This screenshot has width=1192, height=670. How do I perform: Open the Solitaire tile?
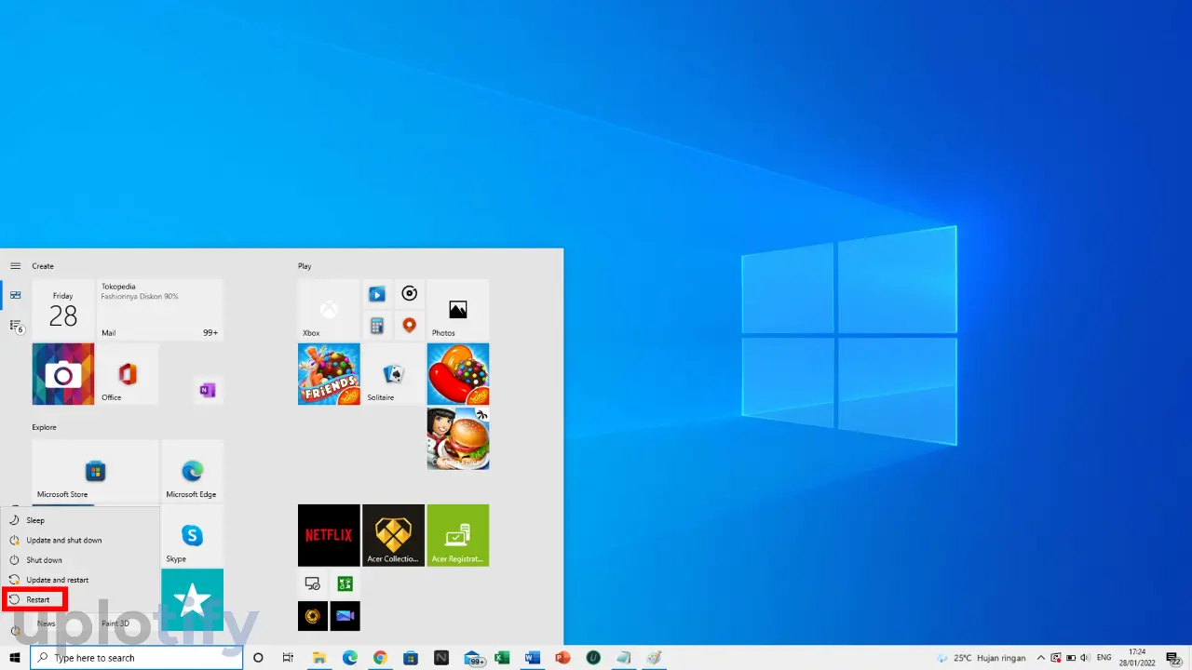[x=393, y=374]
